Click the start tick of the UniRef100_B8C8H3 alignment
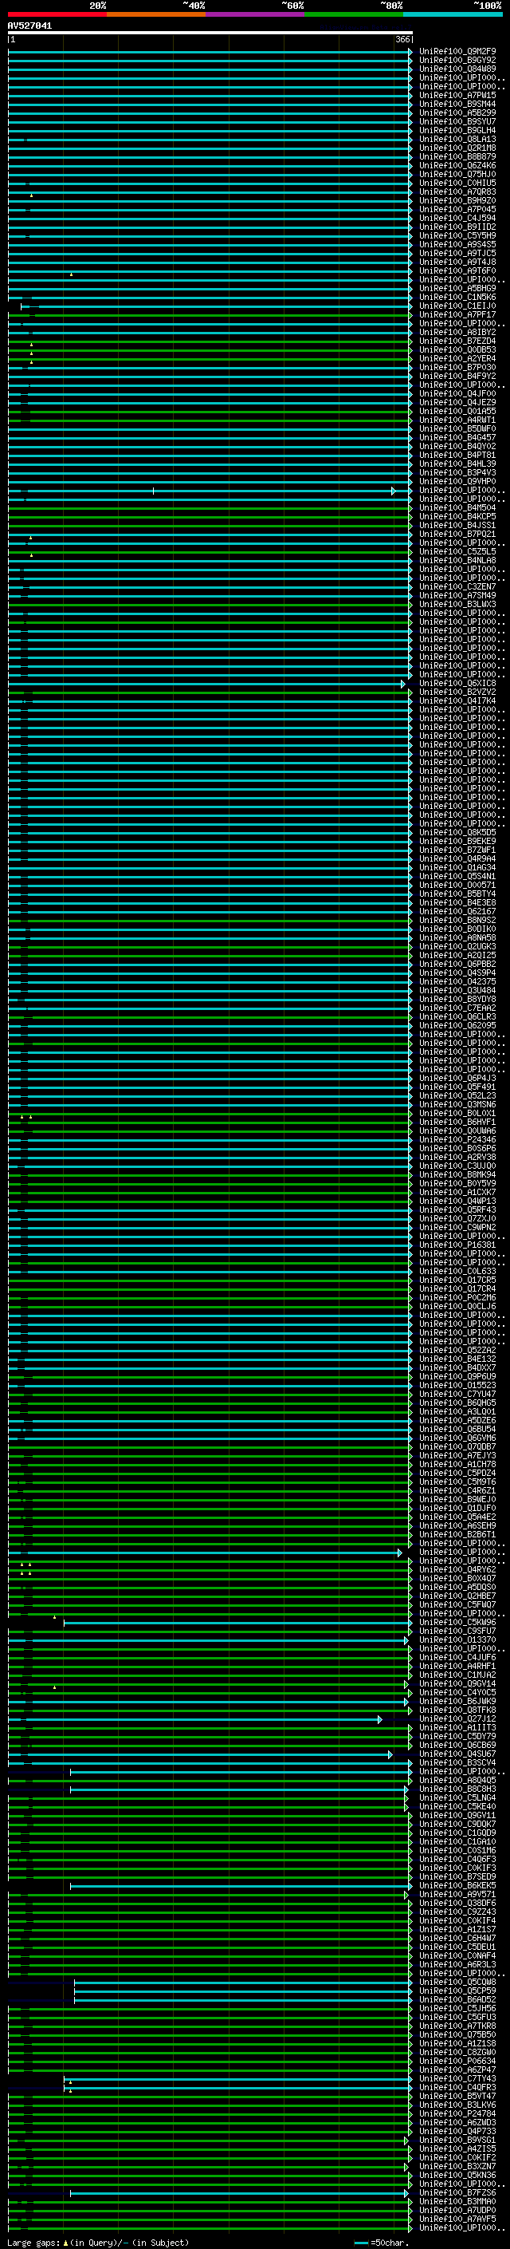Screen dimensions: 510x2249 pyautogui.click(x=71, y=1789)
